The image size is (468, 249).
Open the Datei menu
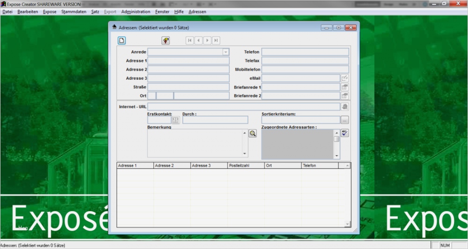coord(7,12)
